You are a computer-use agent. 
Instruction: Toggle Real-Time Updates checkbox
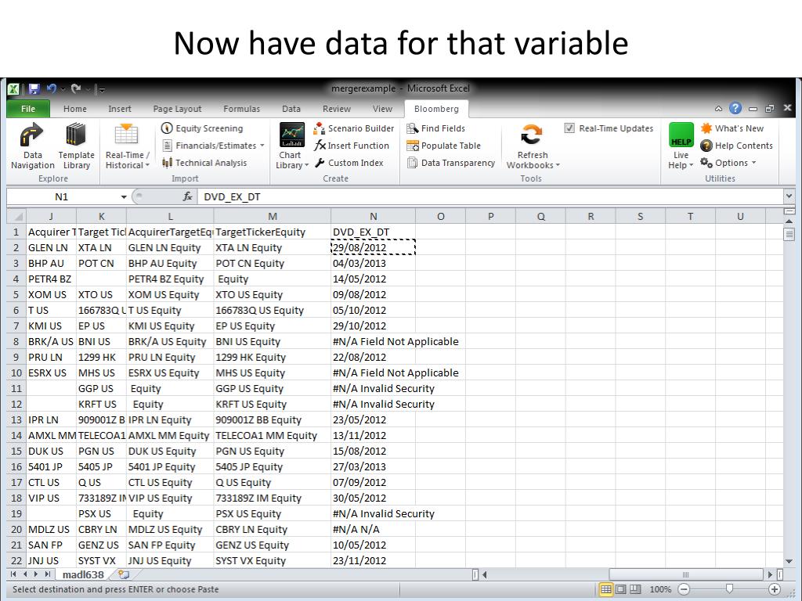click(569, 128)
